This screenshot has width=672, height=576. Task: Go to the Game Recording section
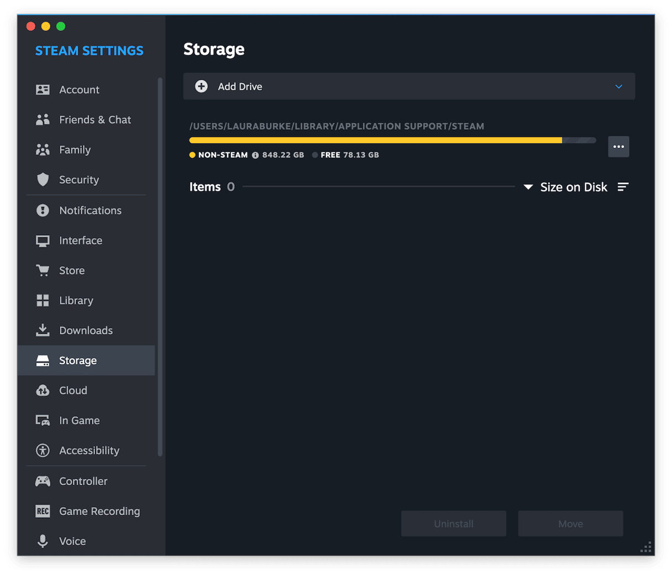tap(99, 511)
